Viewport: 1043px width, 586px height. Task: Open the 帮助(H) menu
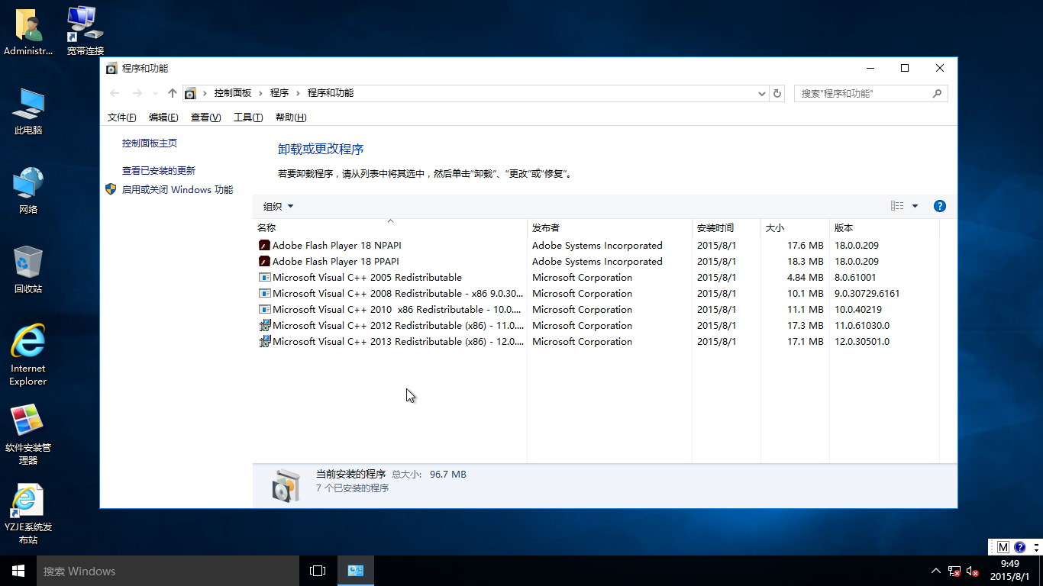[x=291, y=118]
